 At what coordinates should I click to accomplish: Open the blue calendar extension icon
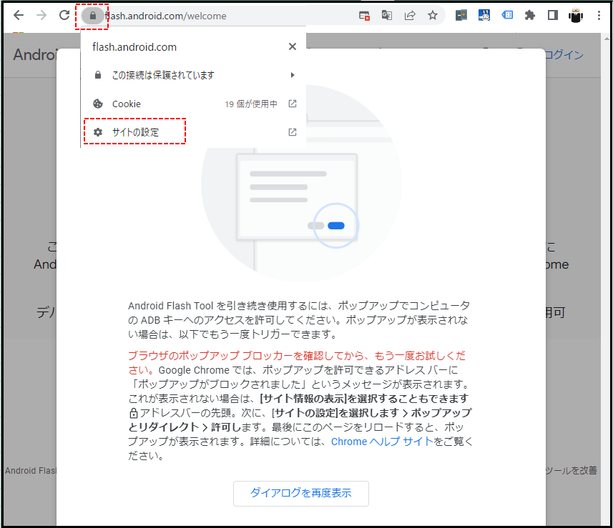[484, 15]
